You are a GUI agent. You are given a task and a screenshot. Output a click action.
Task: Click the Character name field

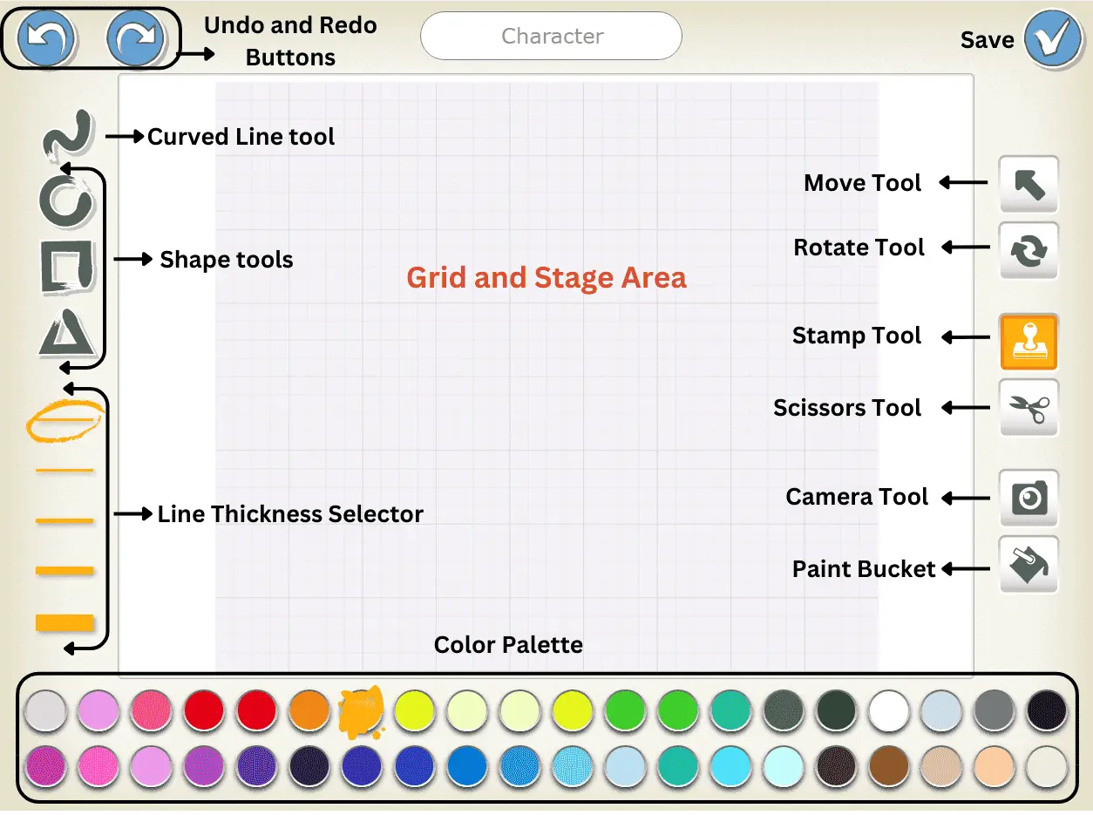(x=551, y=37)
